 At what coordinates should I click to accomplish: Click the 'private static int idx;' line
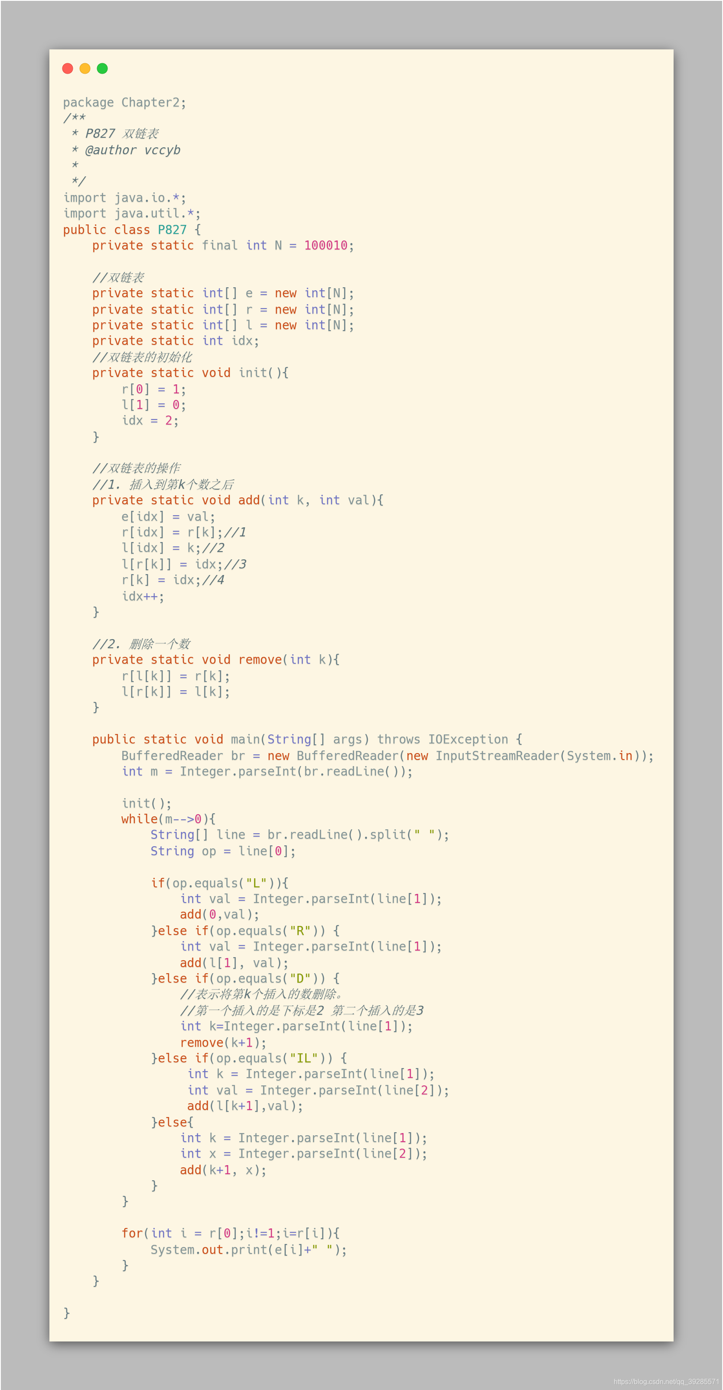tap(176, 341)
